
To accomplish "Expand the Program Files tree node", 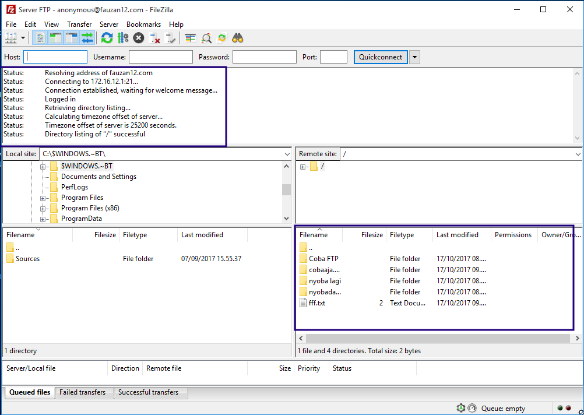I will [x=43, y=198].
